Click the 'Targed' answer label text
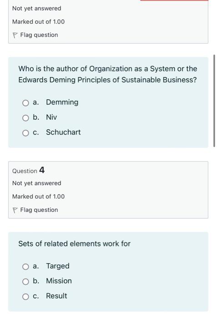 pyautogui.click(x=58, y=266)
